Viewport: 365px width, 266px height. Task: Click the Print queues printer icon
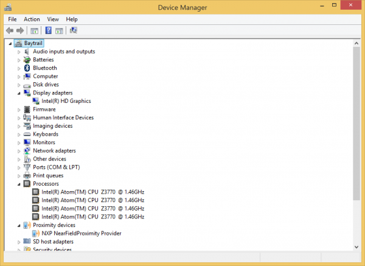(27, 176)
